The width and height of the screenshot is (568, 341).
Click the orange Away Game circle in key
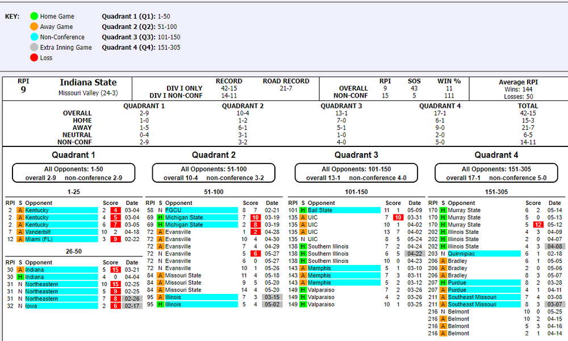(34, 27)
